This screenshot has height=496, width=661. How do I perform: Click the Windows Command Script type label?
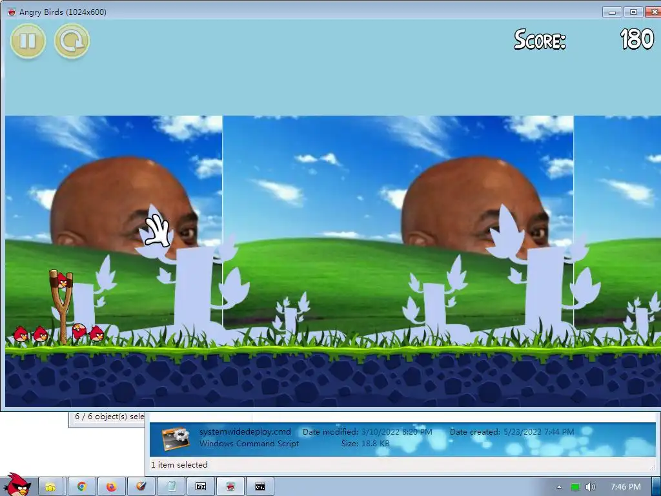[x=249, y=443]
